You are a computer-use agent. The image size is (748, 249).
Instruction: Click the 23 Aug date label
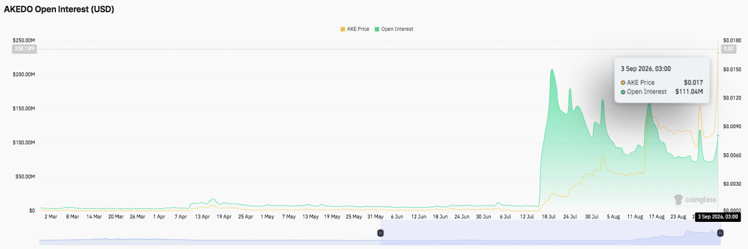pyautogui.click(x=678, y=217)
